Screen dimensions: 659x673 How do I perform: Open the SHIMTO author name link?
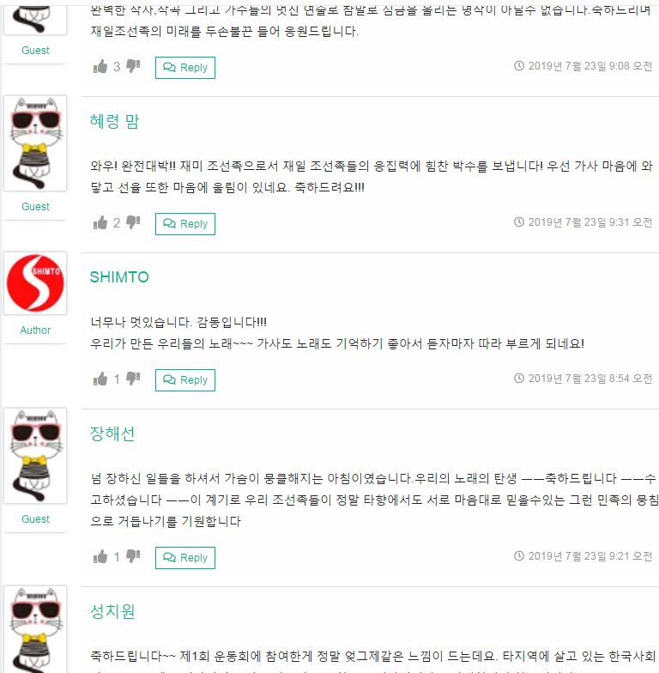point(119,277)
